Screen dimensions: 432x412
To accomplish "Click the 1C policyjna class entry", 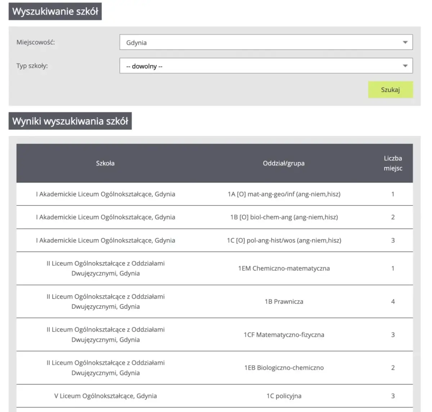I will coord(284,396).
